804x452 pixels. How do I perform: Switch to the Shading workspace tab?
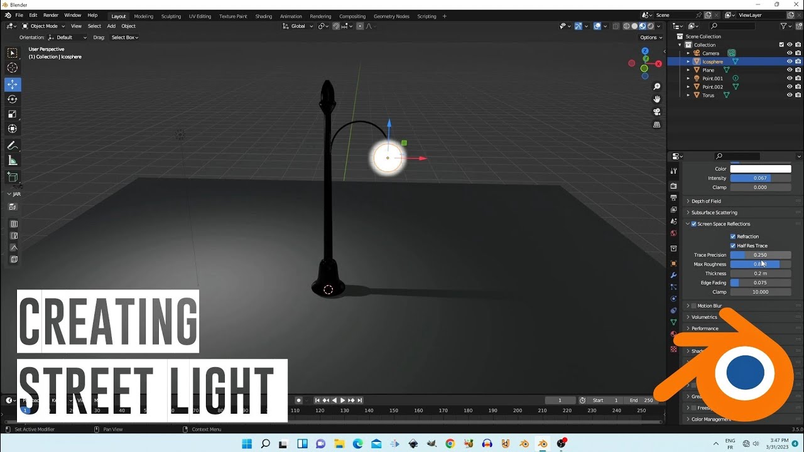(263, 16)
